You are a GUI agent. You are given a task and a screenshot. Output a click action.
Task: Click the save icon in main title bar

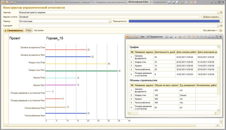click(x=169, y=2)
